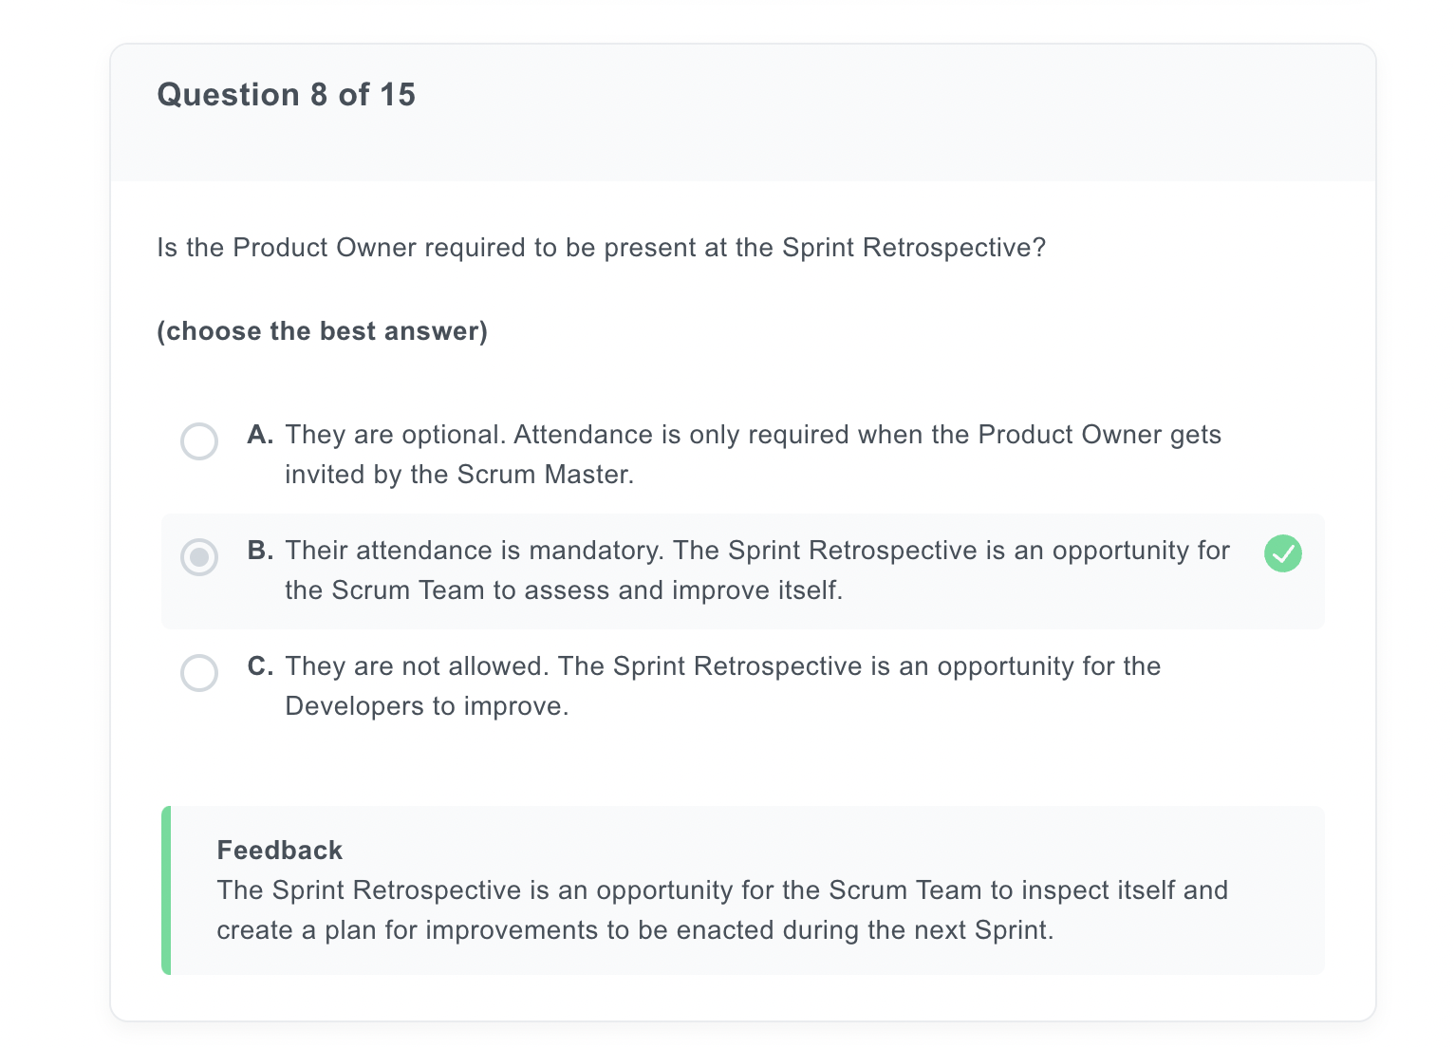Click "create a plan for improvements" line
This screenshot has width=1454, height=1048.
click(x=635, y=930)
